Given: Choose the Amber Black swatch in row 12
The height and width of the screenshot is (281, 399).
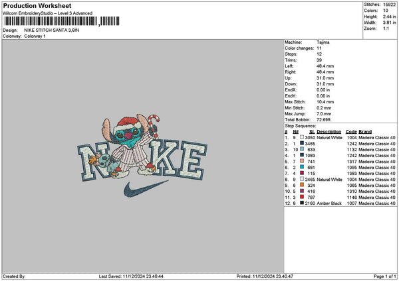Looking at the screenshot, I should 302,203.
